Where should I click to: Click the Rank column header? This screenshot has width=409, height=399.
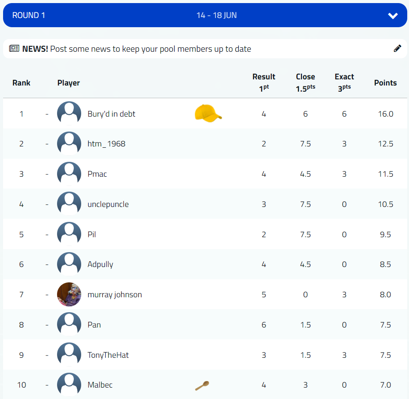[22, 83]
